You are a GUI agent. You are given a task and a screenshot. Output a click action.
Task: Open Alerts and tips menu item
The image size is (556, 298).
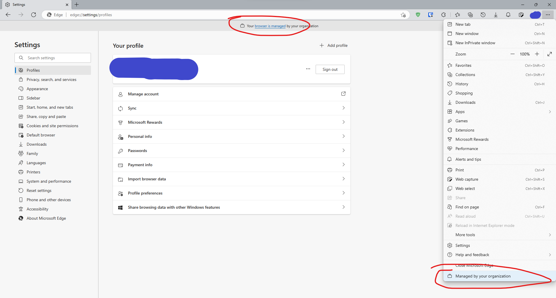click(x=499, y=159)
